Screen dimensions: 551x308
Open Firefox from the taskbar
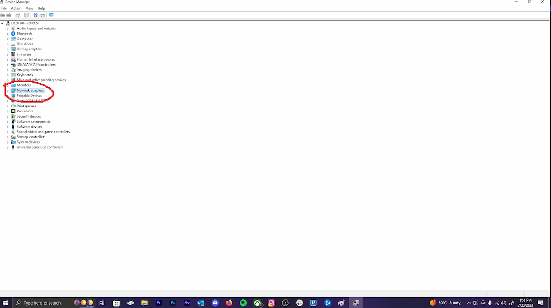coord(229,303)
